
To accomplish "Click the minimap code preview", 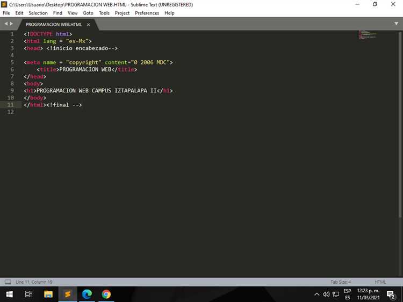I will (x=368, y=34).
